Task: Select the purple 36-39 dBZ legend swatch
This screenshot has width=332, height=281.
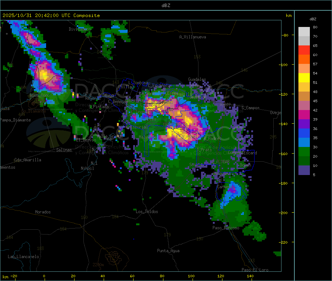Action: 304,124
